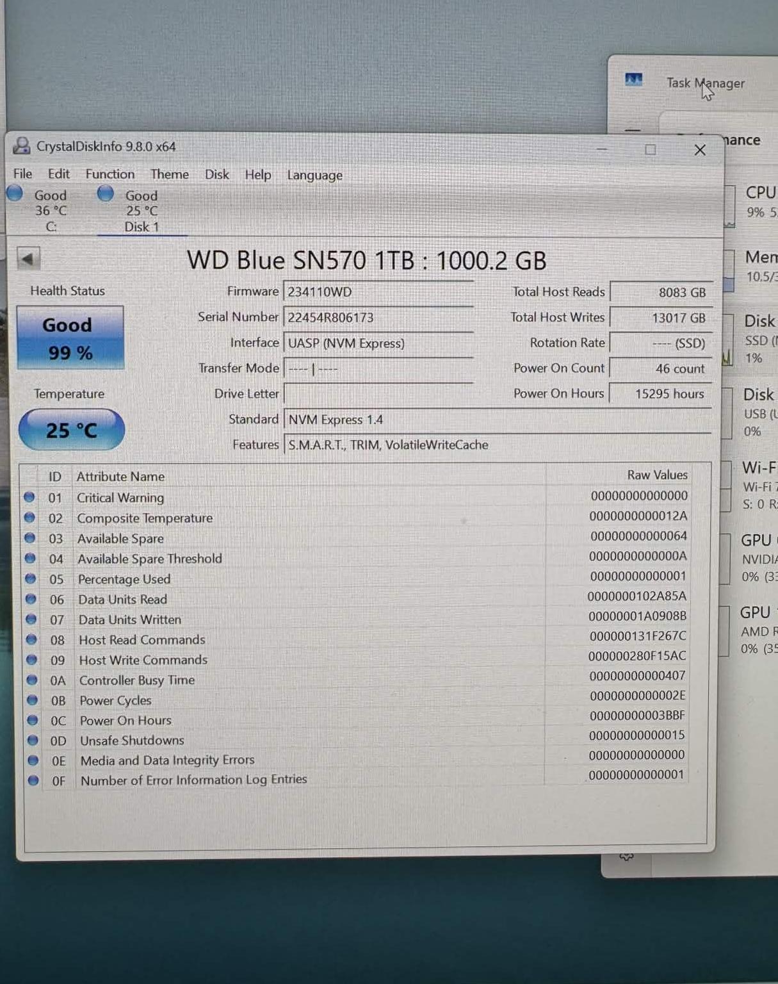
Task: Click the previous disk arrow button
Action: tap(28, 259)
